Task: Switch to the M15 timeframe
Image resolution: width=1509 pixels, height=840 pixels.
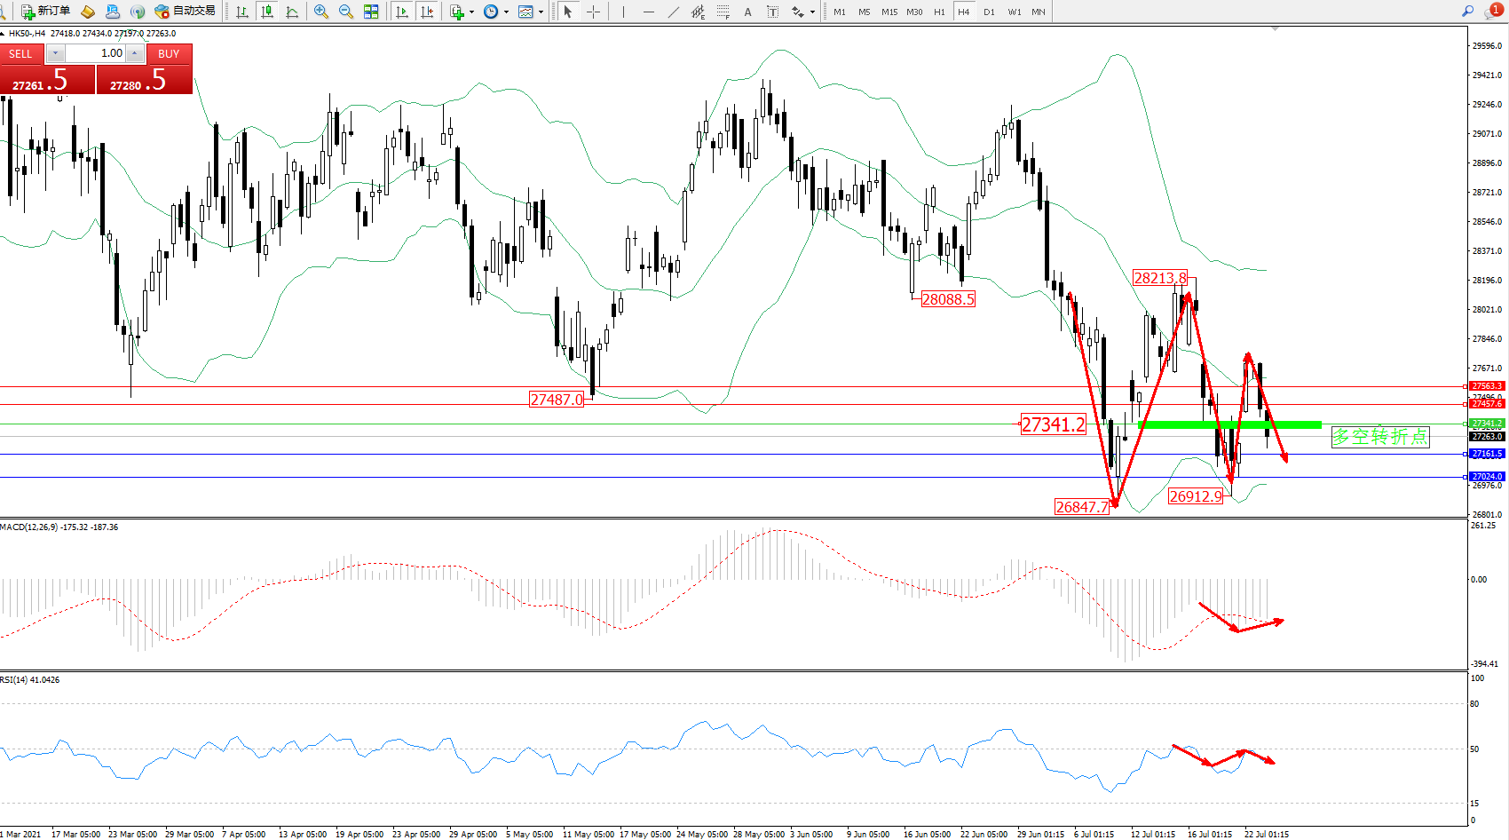Action: (889, 12)
